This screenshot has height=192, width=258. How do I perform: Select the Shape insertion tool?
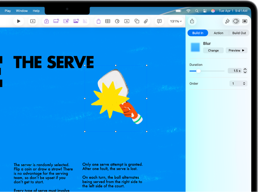[137, 21]
